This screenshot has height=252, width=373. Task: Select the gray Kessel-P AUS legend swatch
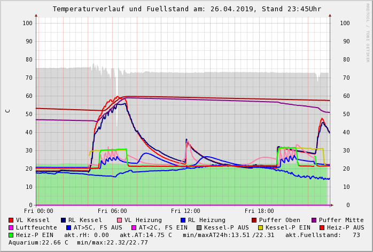[x=199, y=227]
